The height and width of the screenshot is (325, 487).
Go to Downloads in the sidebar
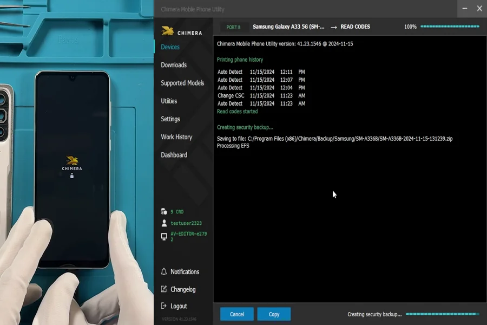point(174,65)
